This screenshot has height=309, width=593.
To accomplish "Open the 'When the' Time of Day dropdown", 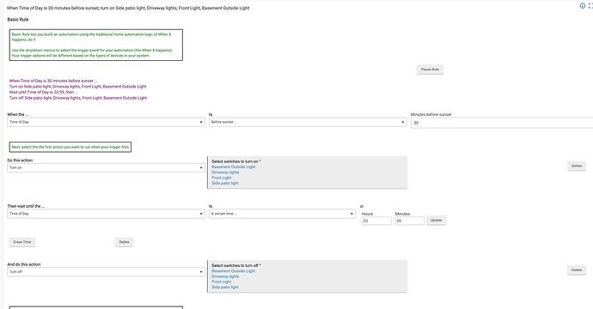I will (x=106, y=122).
